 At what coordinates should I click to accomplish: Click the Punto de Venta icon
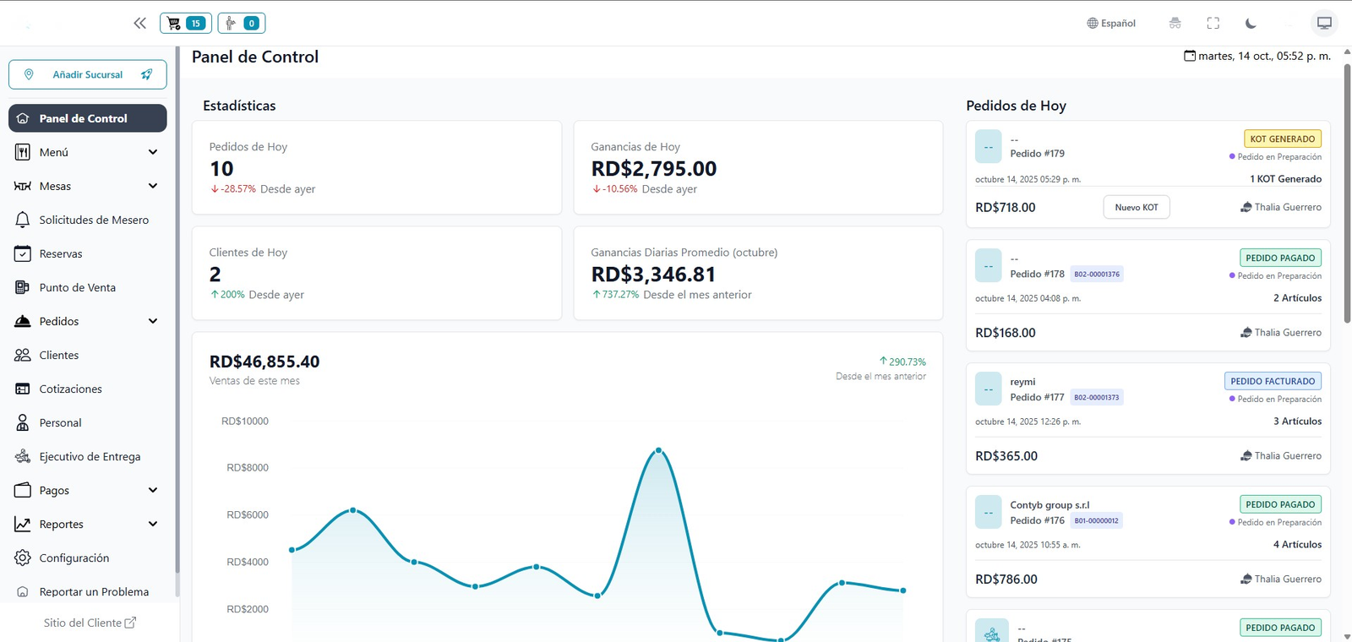(23, 287)
